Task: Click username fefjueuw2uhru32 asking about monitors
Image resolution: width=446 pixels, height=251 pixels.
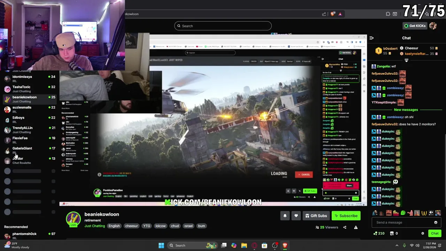Action: point(385,124)
